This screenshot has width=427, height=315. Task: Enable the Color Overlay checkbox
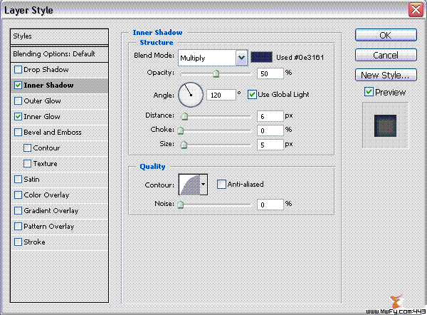point(18,195)
